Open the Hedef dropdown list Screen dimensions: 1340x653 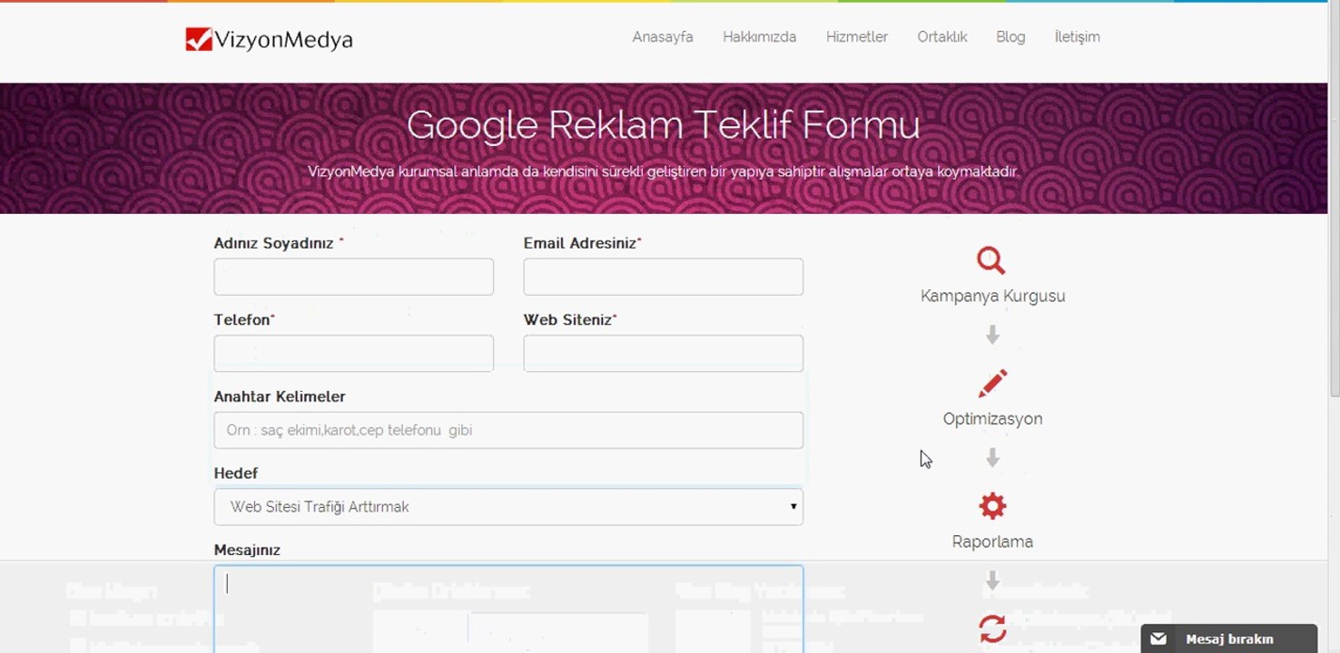[x=508, y=507]
